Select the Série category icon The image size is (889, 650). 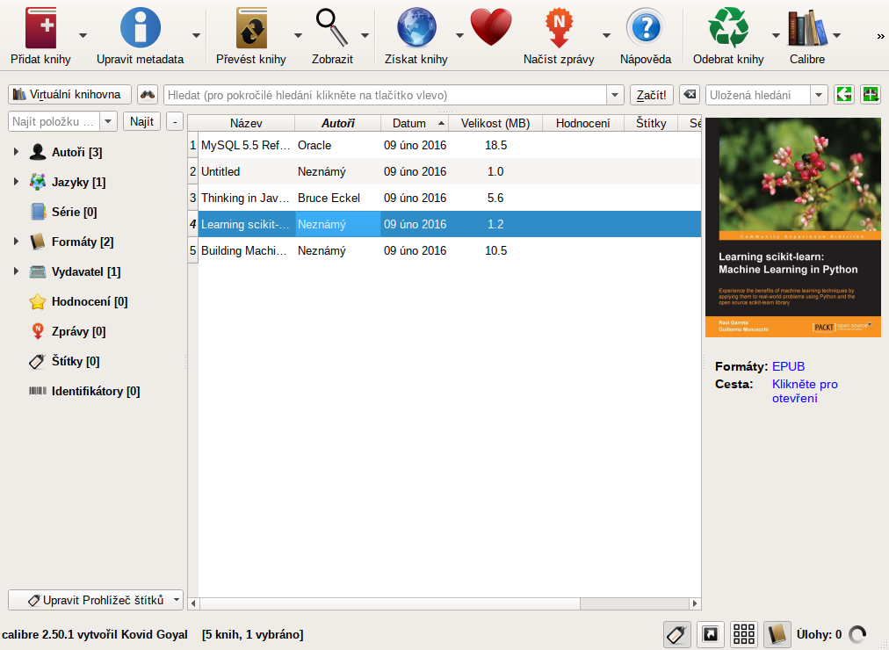pyautogui.click(x=38, y=212)
